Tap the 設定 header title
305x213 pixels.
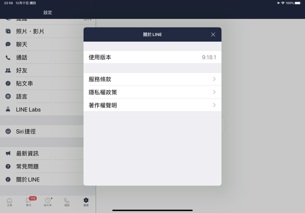(x=47, y=13)
